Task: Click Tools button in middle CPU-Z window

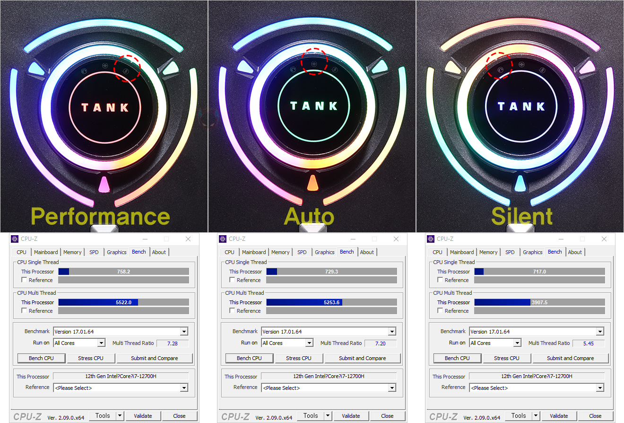Action: pos(311,416)
